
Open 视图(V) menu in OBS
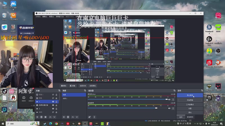[51, 17]
